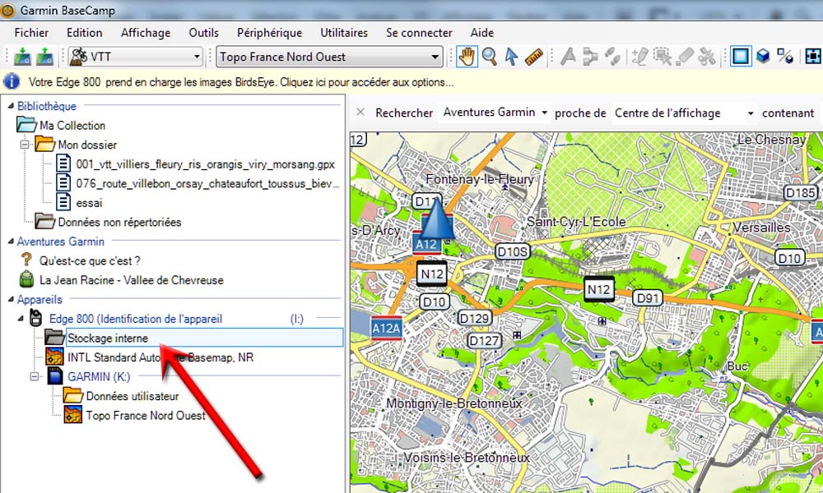Viewport: 823px width, 493px height.
Task: Click the Ma Collection folder icon
Action: tap(26, 125)
